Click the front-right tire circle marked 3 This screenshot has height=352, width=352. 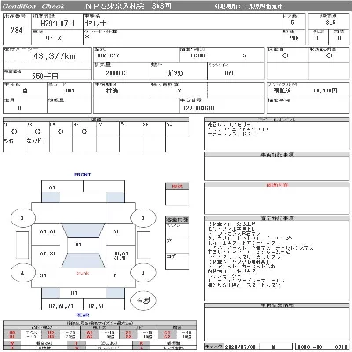pyautogui.click(x=143, y=218)
